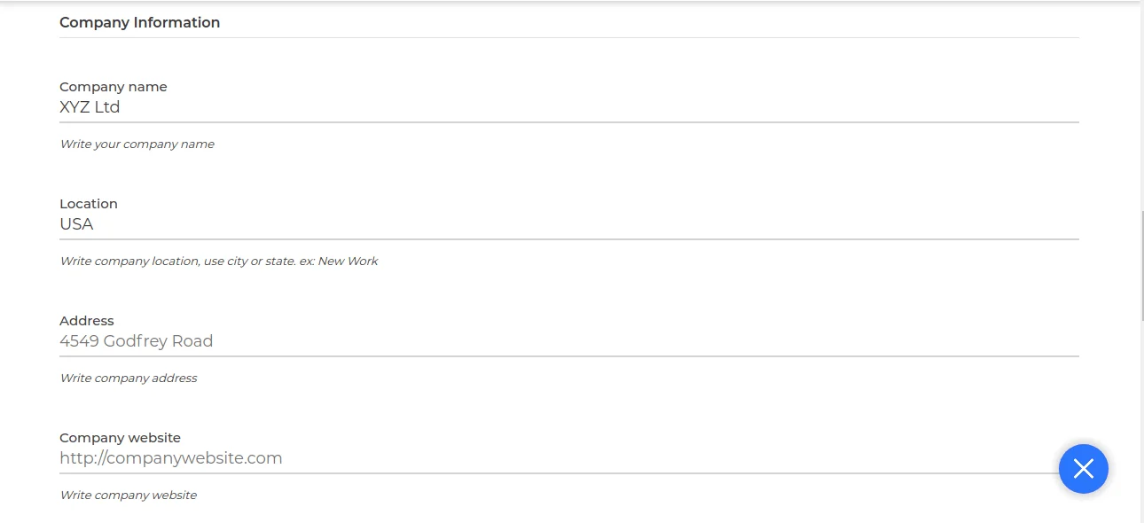
Task: Click the scrollbar track above the thumb
Action: 1141,106
